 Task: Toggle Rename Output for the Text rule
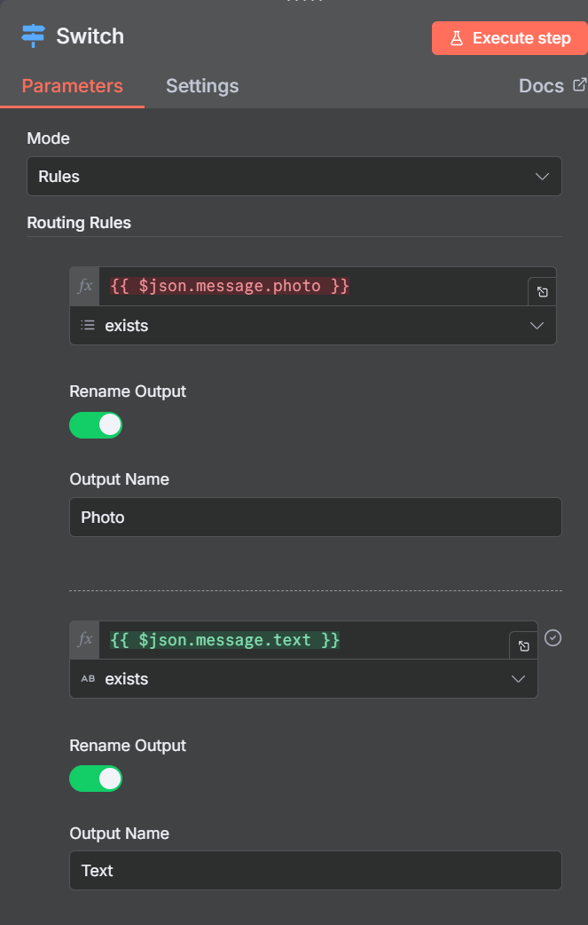pyautogui.click(x=96, y=779)
